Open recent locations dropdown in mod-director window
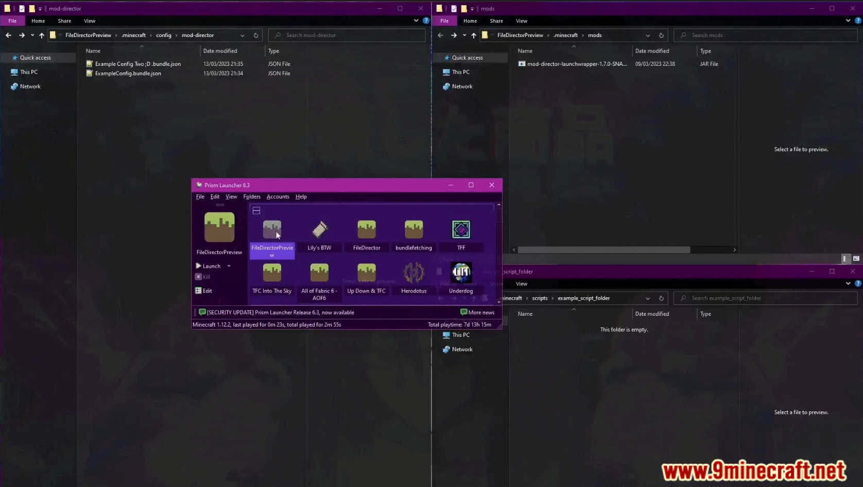The height and width of the screenshot is (487, 863). pyautogui.click(x=32, y=35)
